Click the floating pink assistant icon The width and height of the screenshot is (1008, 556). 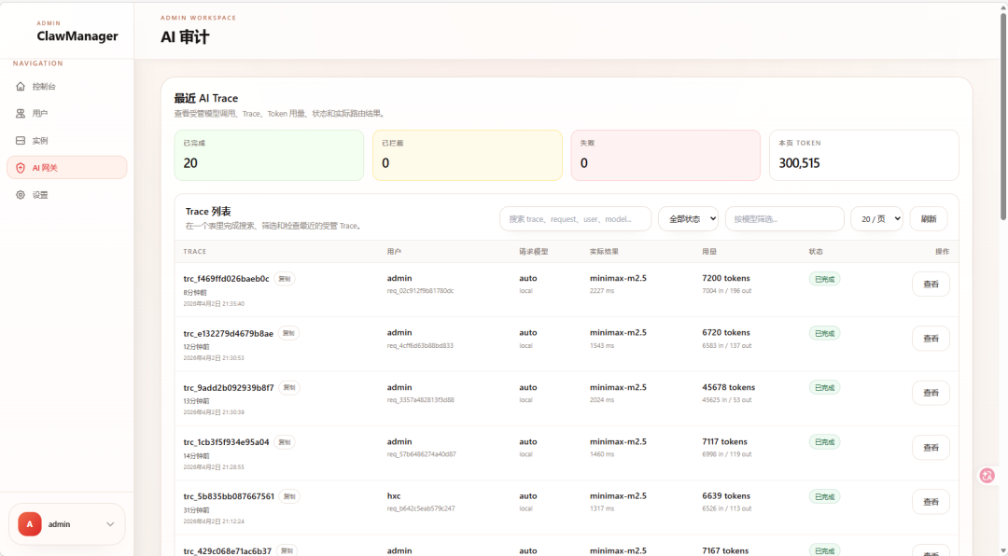click(987, 476)
